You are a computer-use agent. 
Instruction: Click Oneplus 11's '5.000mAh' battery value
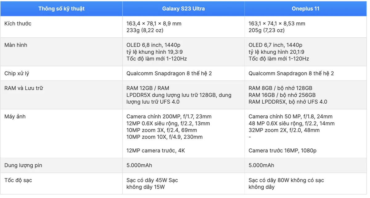tap(261, 165)
